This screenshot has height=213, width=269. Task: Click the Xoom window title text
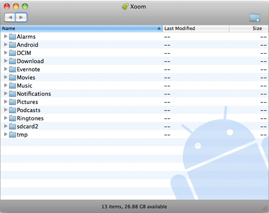click(x=138, y=7)
